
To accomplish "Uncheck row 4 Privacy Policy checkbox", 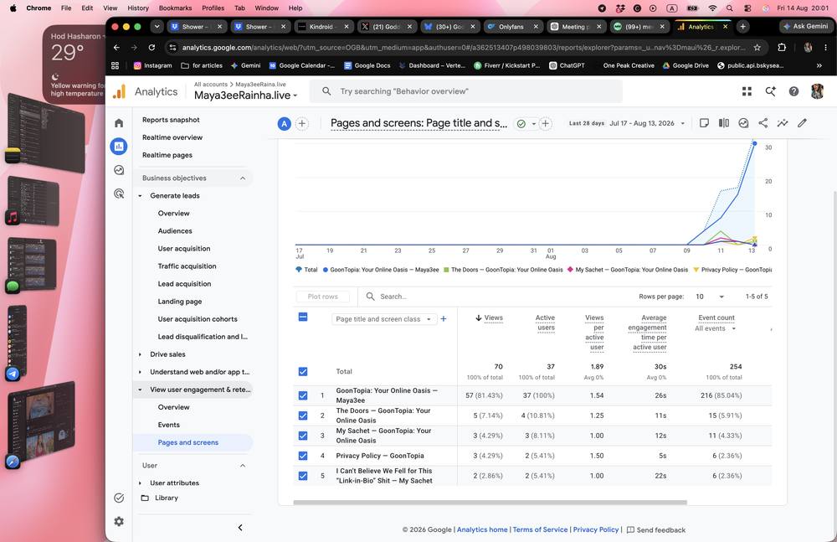I will [x=303, y=456].
